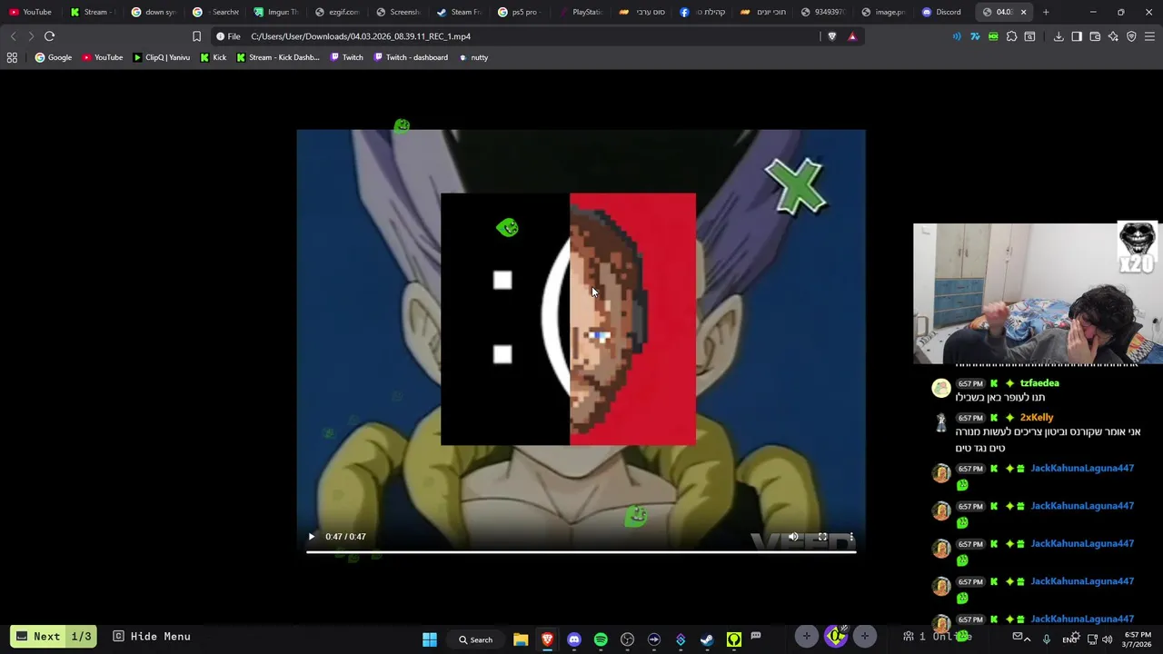Screen dimensions: 1163x654
Task: Open the video player's three-dot options menu
Action: pyautogui.click(x=851, y=537)
